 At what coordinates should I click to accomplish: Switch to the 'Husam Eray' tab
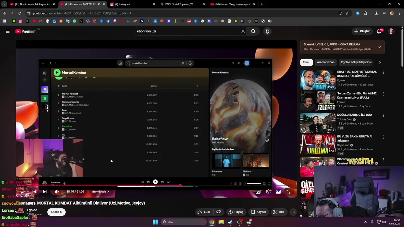[x=232, y=4]
